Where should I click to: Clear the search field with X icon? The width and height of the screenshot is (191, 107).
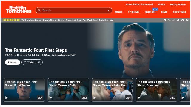tap(108, 10)
